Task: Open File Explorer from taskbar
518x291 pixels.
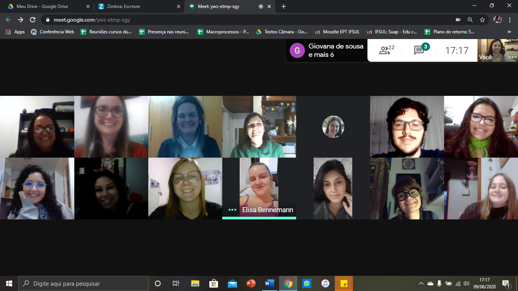Action: click(195, 283)
